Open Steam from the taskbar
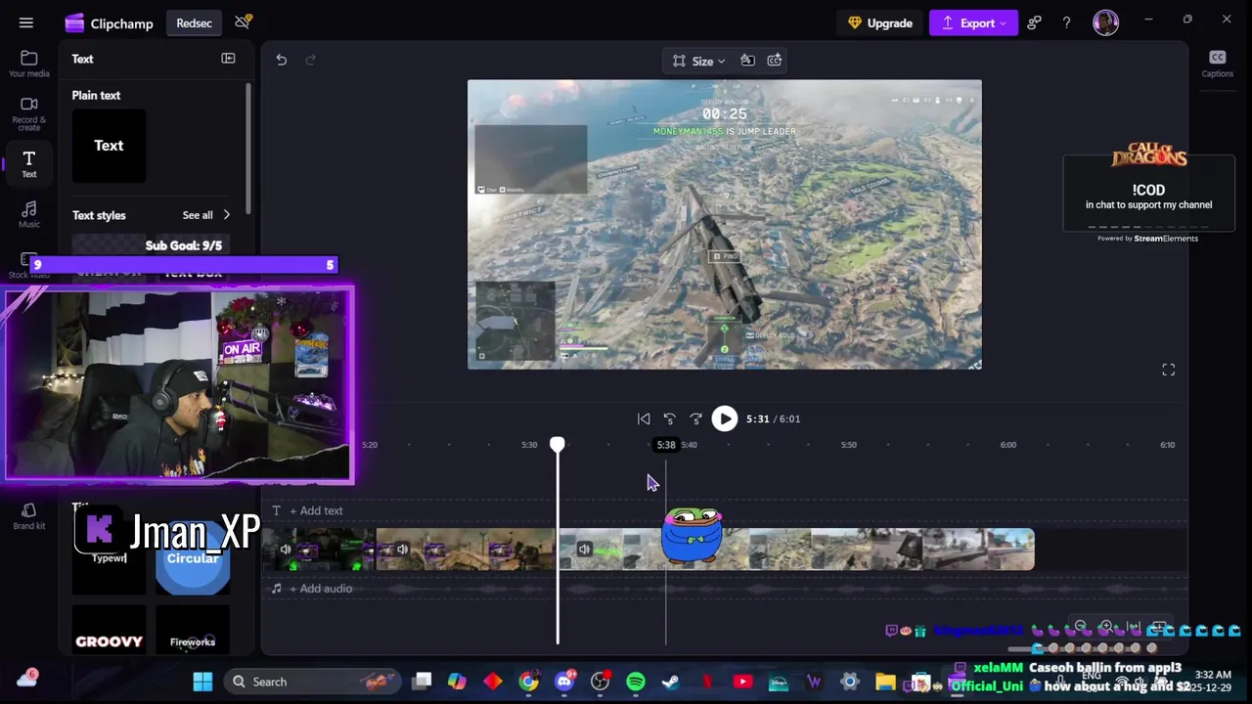This screenshot has height=704, width=1252. (671, 682)
